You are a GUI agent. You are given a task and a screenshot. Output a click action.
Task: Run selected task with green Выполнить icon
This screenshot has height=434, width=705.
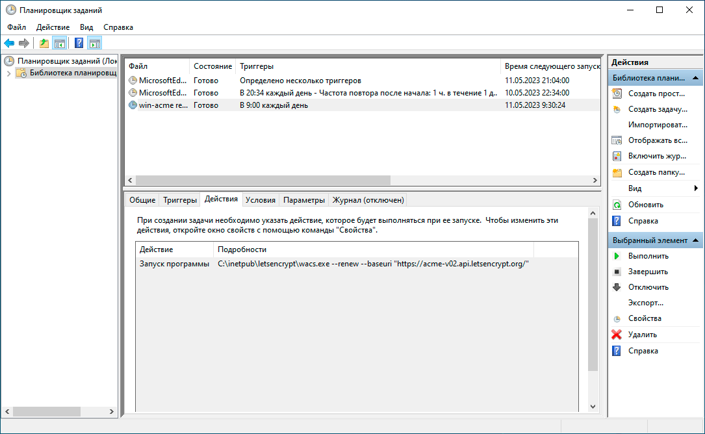tap(617, 256)
